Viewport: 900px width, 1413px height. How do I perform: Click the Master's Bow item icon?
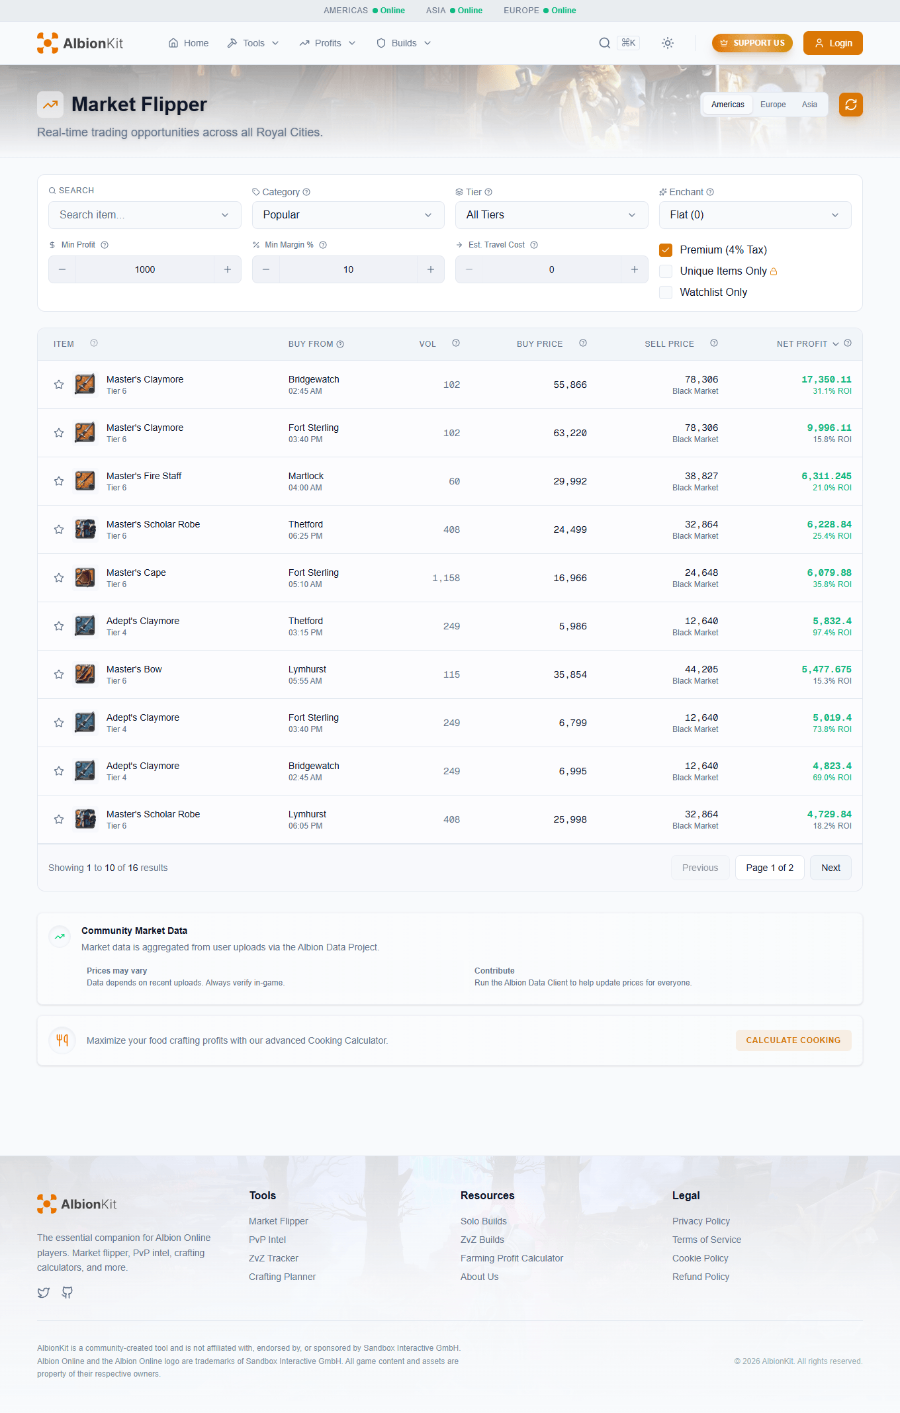pyautogui.click(x=85, y=674)
